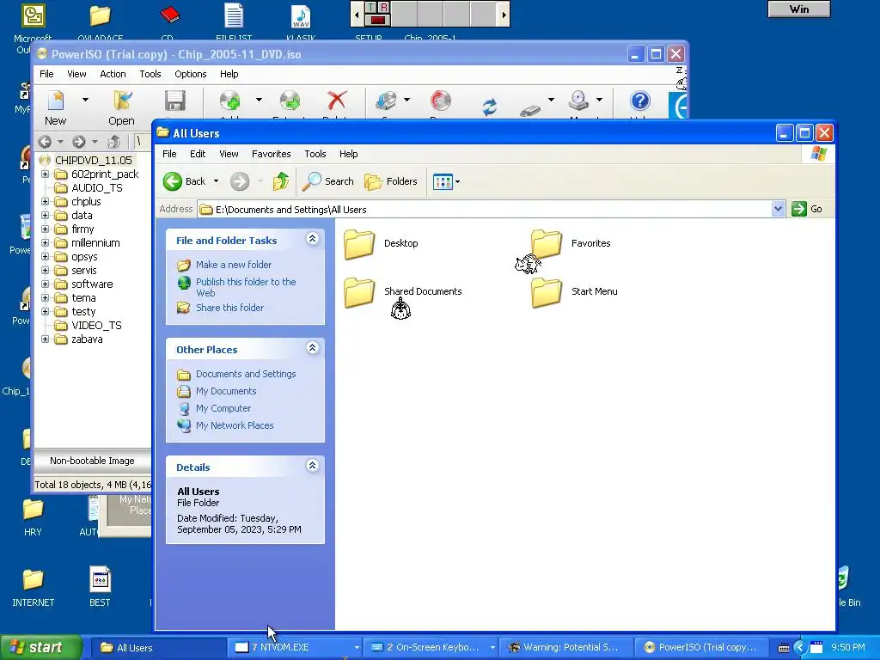880x660 pixels.
Task: Click the green Go arrow button
Action: pos(798,209)
